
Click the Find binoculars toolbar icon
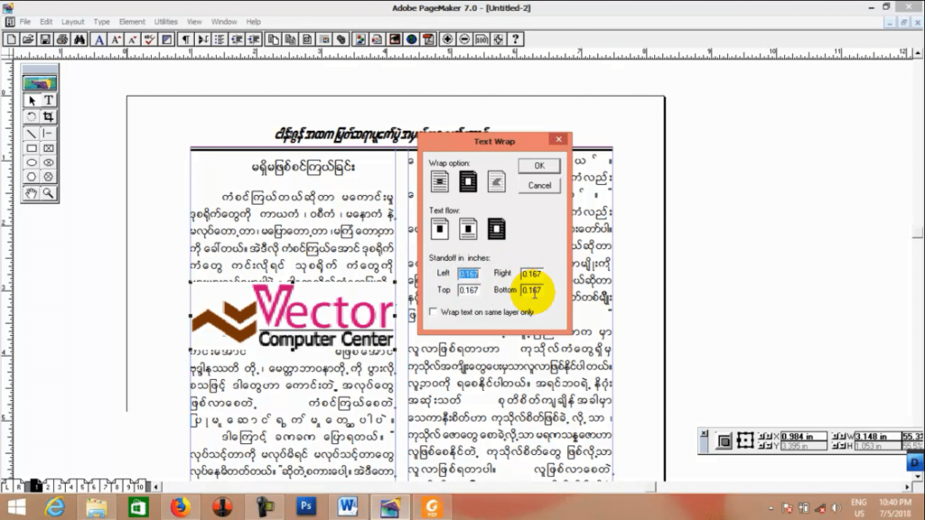coord(79,40)
